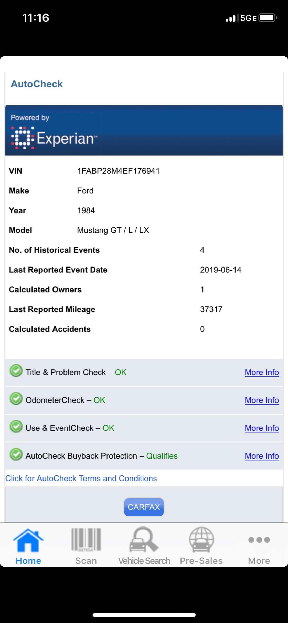Tap green check beside OdometerCheck

point(16,398)
